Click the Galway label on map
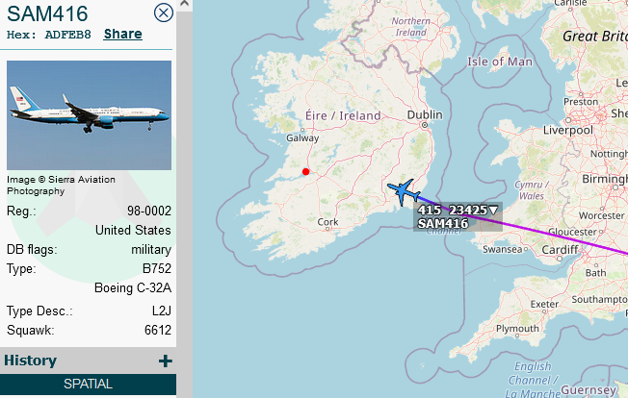Viewport: 628px width, 398px height. (x=302, y=138)
